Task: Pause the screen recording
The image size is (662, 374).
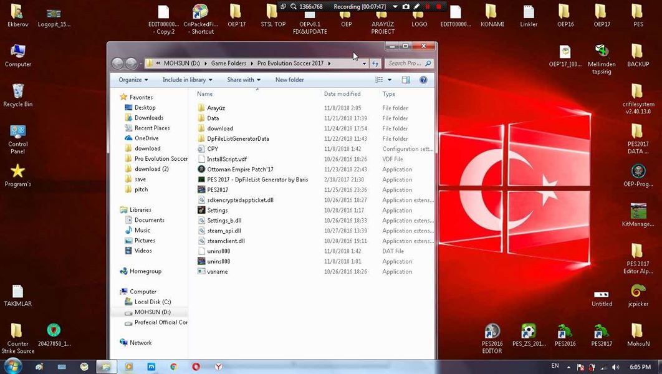Action: [428, 6]
